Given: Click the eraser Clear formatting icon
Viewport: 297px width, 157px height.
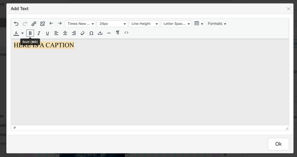Looking at the screenshot, I should 82,33.
